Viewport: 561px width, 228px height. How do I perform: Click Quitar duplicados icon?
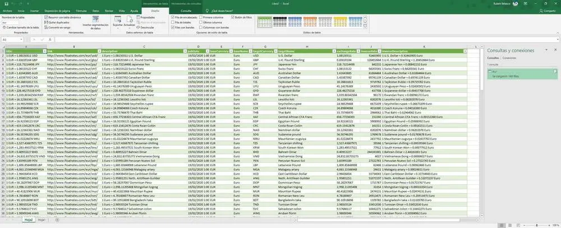[x=46, y=22]
